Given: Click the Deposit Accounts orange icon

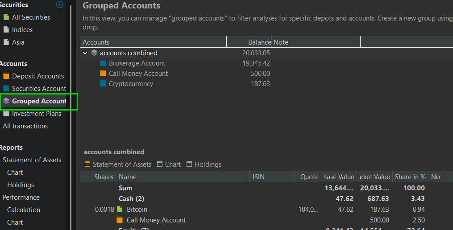Looking at the screenshot, I should pyautogui.click(x=6, y=76).
